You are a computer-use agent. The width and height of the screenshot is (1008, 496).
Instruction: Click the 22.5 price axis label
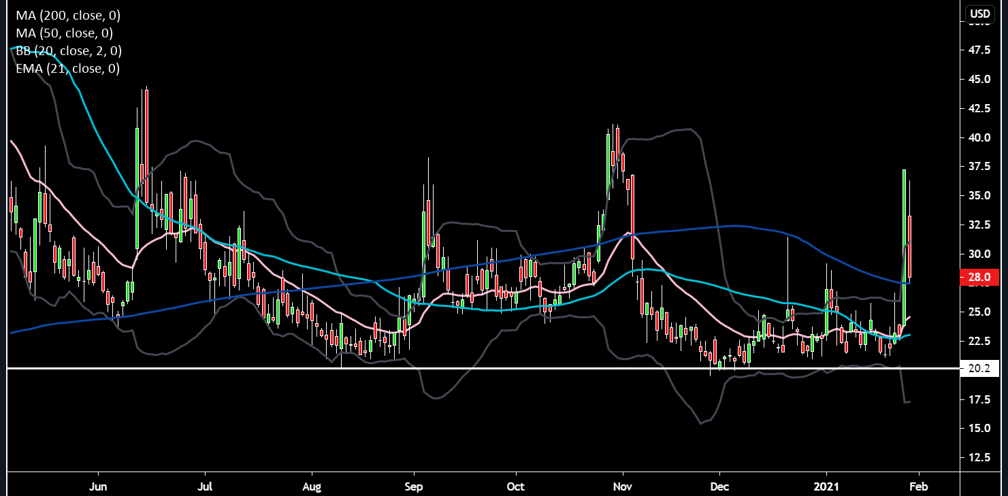point(980,341)
